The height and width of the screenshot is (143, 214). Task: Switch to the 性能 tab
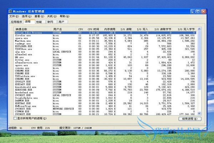[39, 22]
